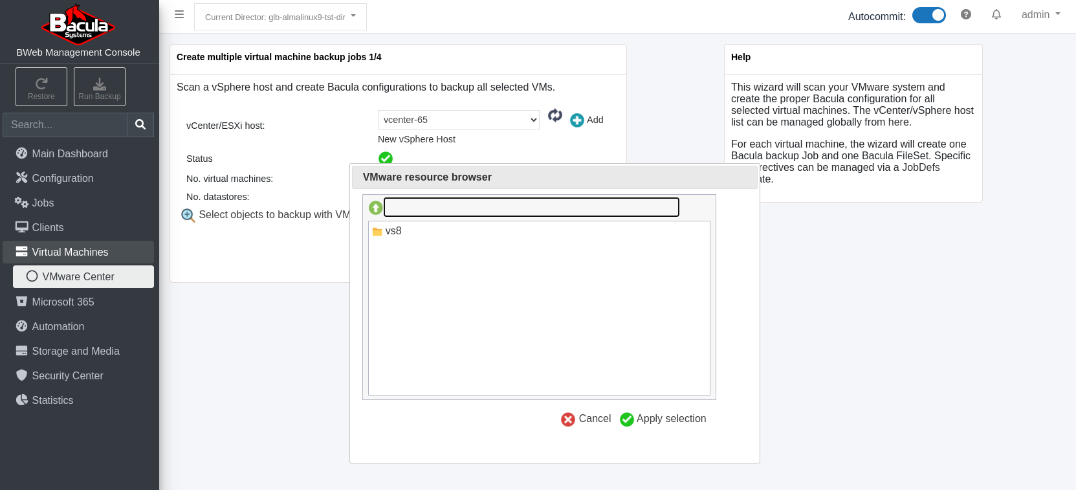This screenshot has height=490, width=1076.
Task: Open notifications bell icon
Action: pyautogui.click(x=996, y=14)
